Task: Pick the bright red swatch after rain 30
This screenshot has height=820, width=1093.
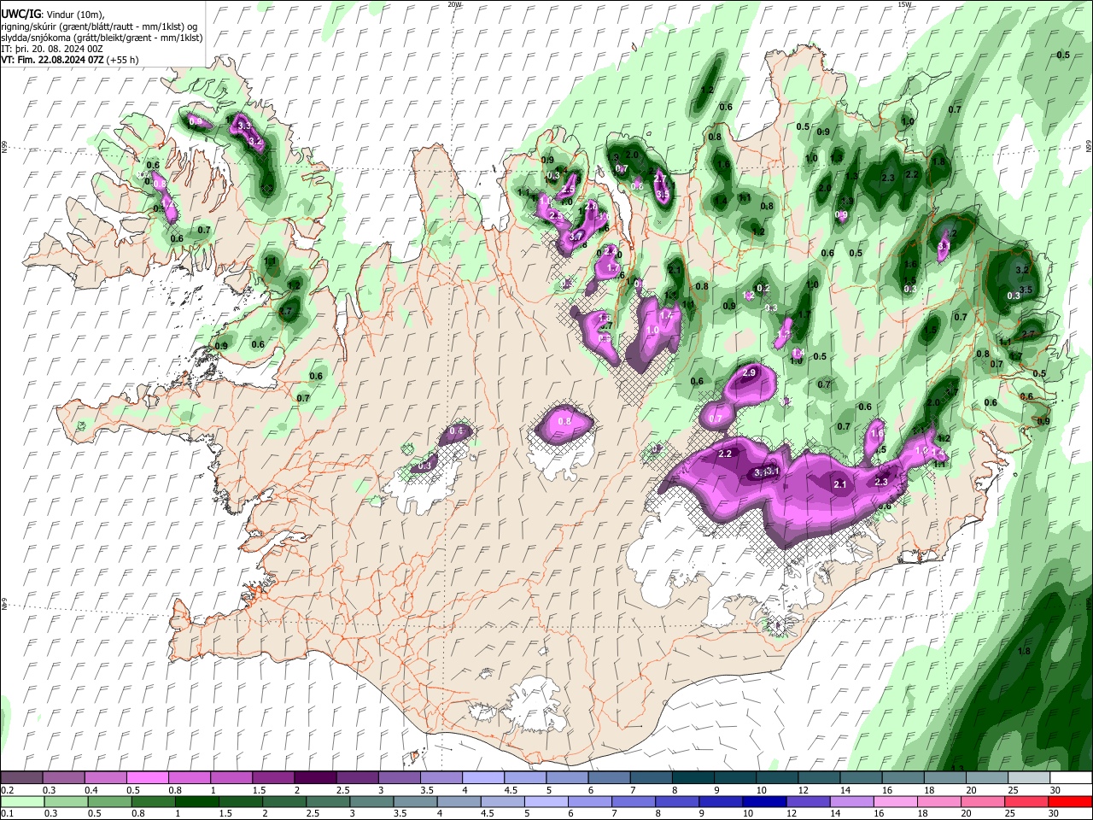Action: [x=1071, y=801]
